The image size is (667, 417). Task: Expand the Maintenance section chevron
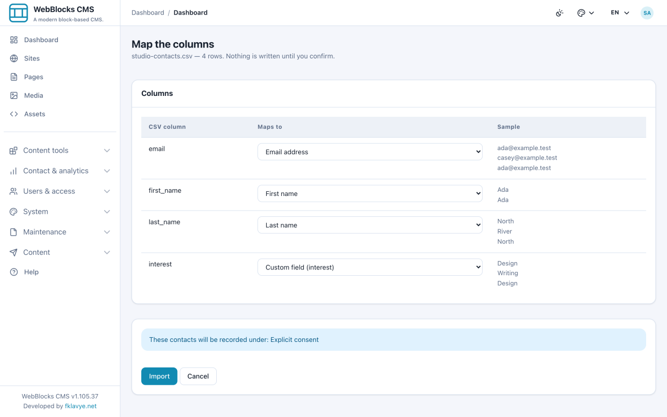[107, 232]
